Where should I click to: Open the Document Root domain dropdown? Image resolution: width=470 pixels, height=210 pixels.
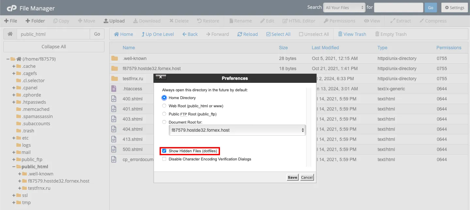pyautogui.click(x=237, y=130)
